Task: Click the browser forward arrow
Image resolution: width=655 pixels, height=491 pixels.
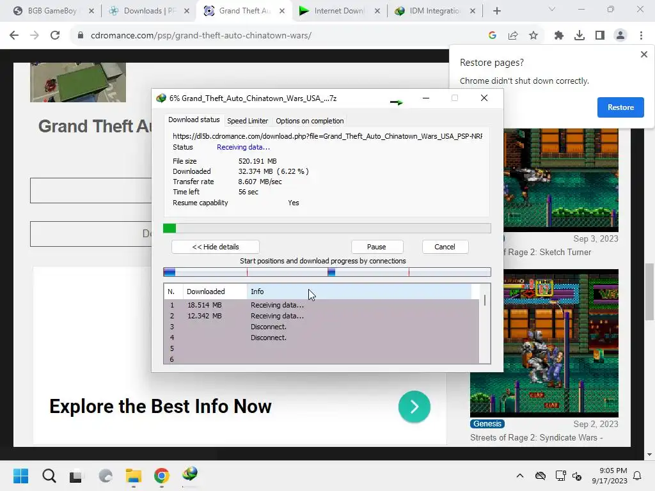Action: coord(35,36)
